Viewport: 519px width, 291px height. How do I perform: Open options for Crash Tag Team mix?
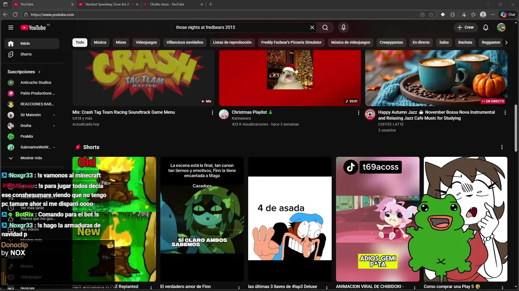pos(212,113)
